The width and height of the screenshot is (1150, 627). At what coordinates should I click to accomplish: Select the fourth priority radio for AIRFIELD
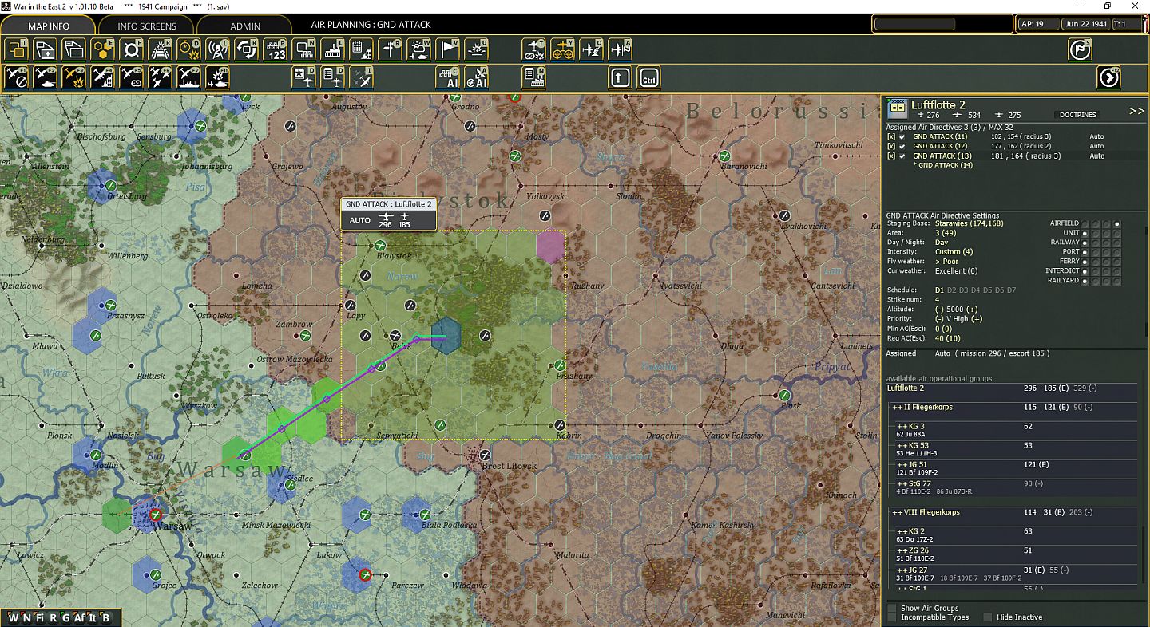[1116, 223]
